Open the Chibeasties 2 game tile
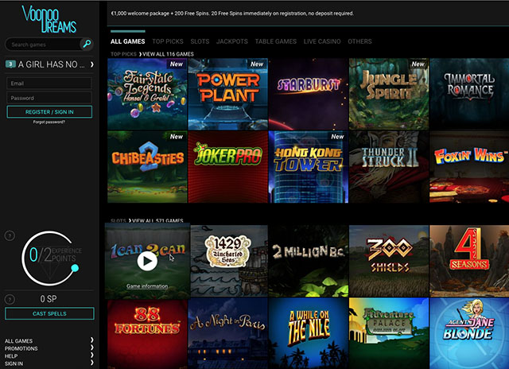 tap(147, 167)
